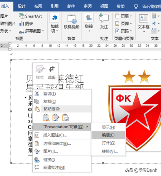161x176 pixels.
Task: Click the 链接 link icon in ribbon
Action: pyautogui.click(x=89, y=18)
